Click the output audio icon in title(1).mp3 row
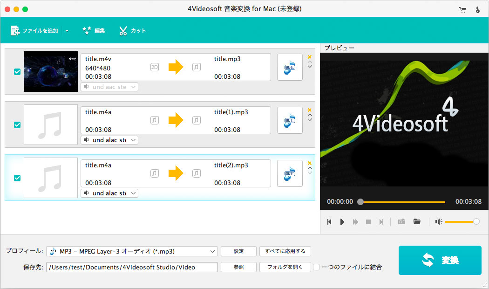This screenshot has height=289, width=489. coord(197,120)
